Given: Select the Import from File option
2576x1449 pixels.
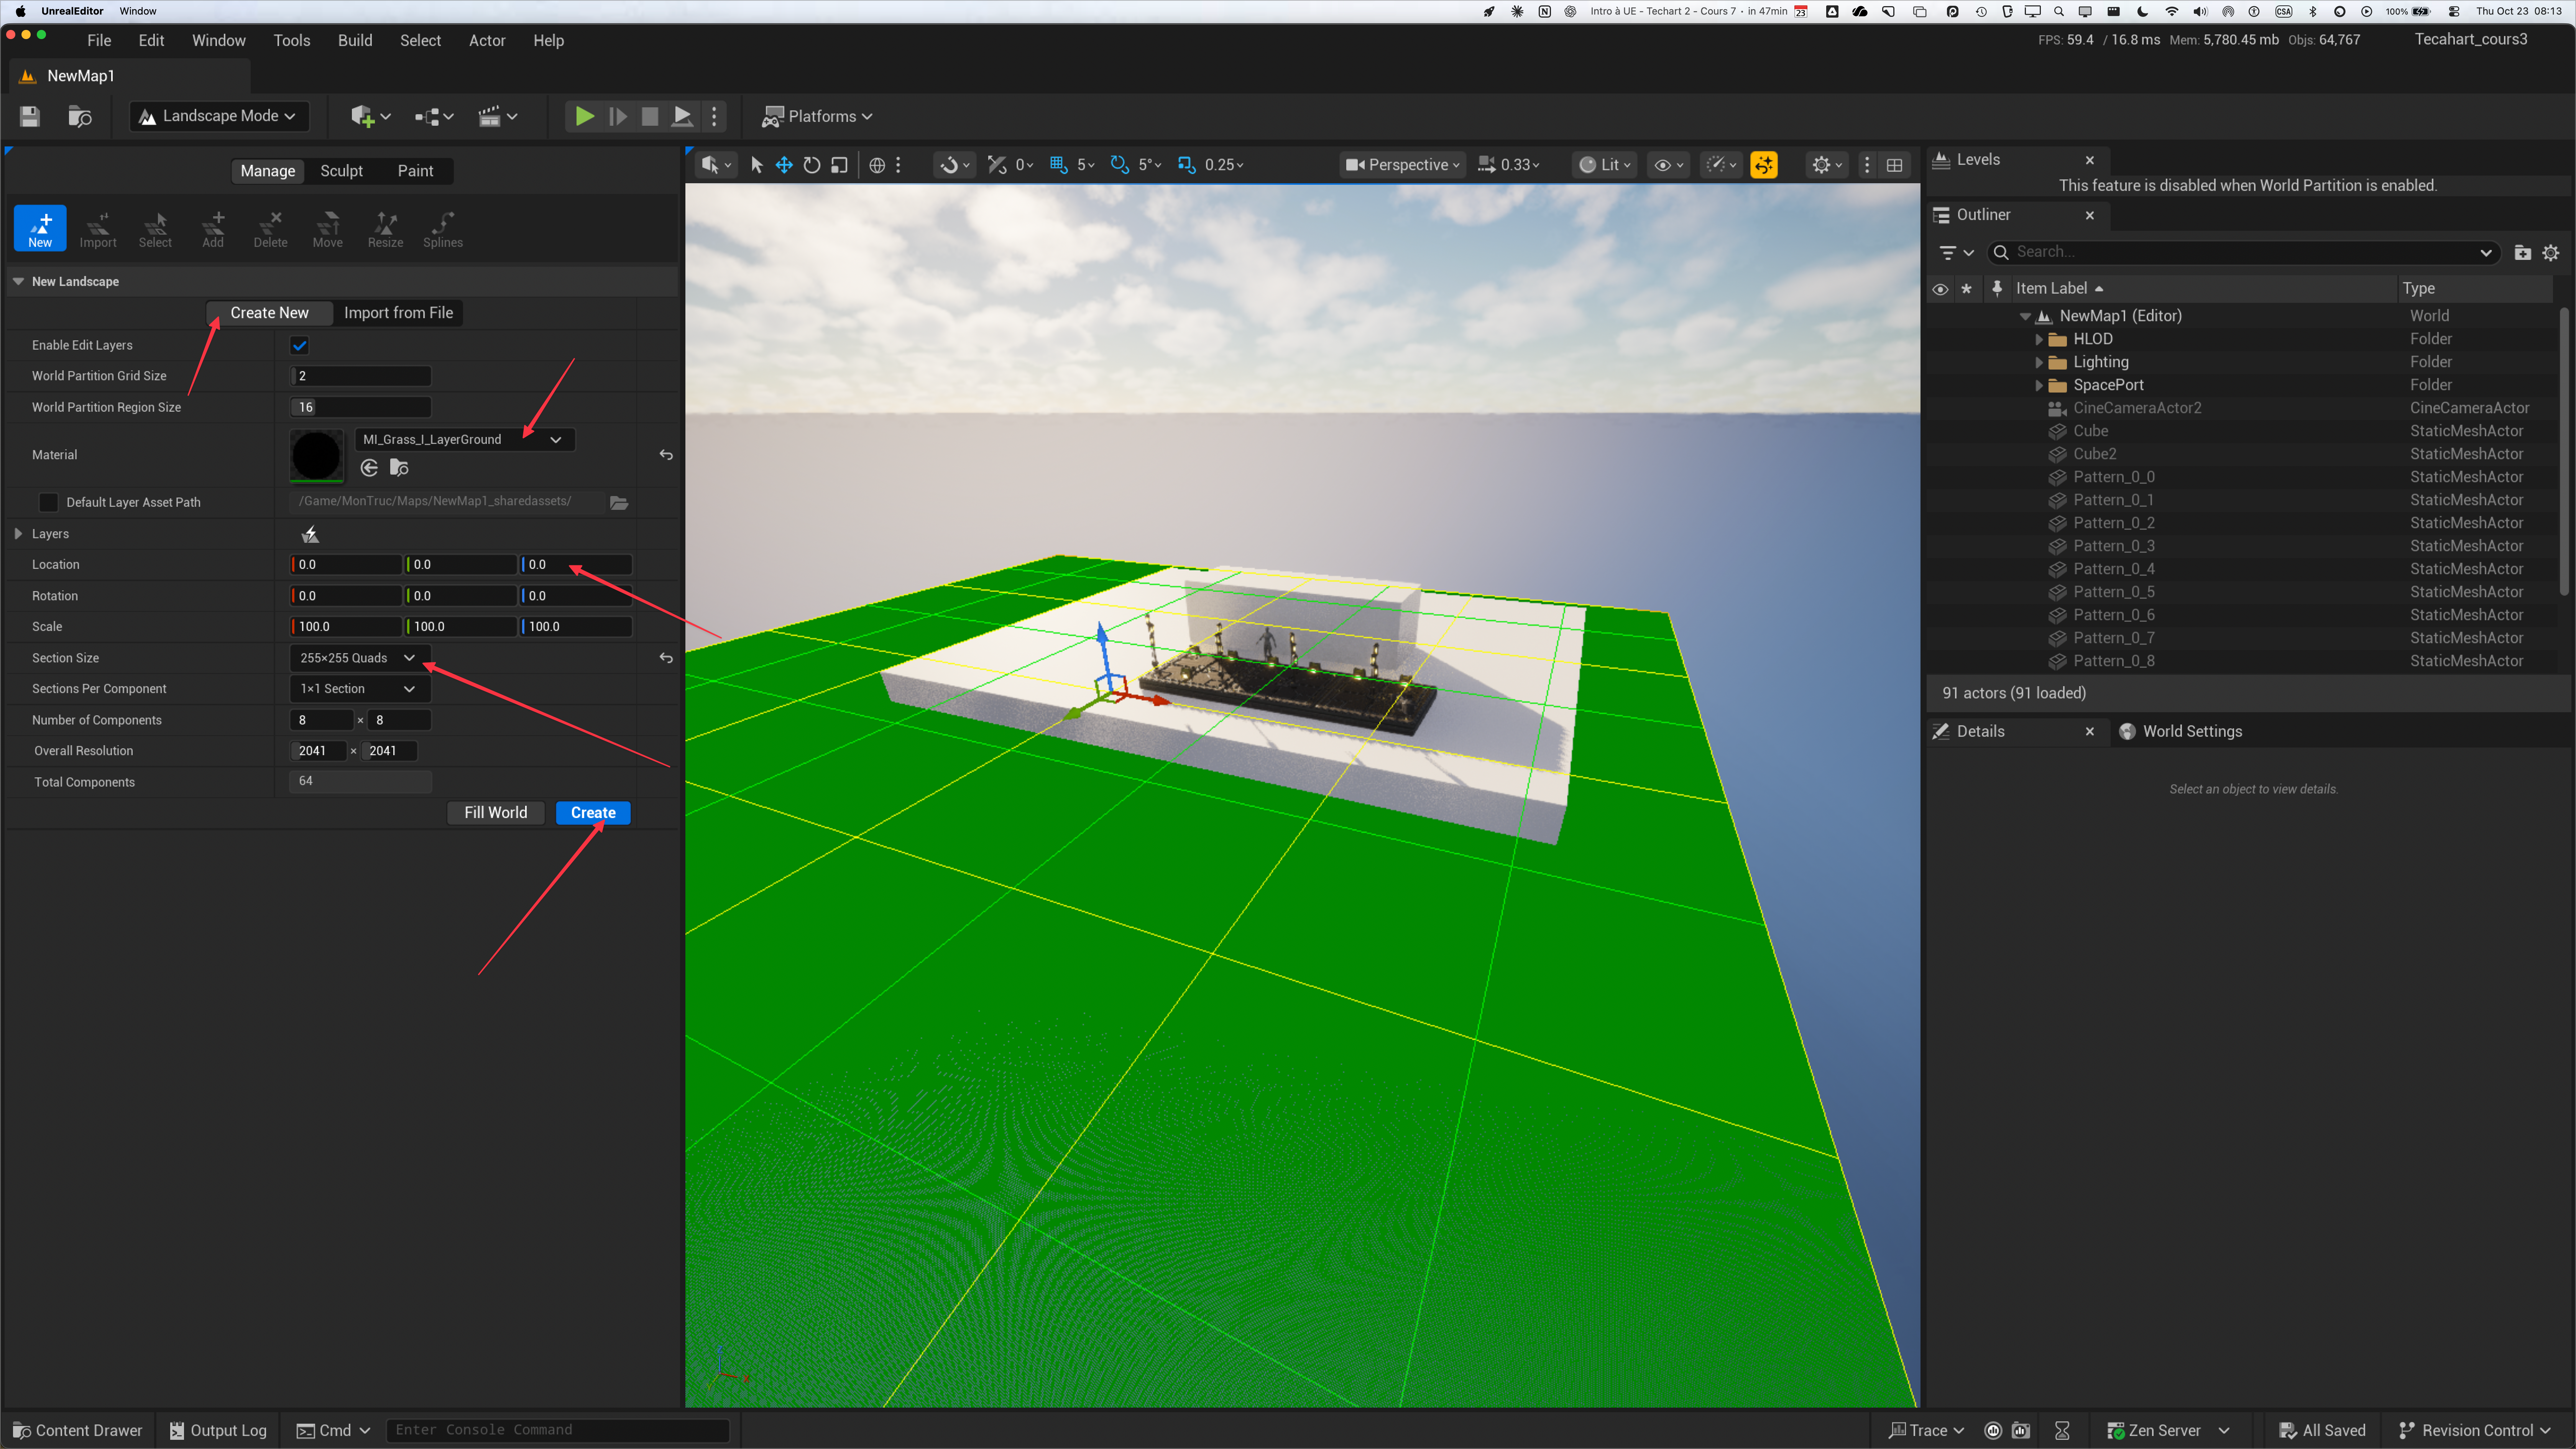Looking at the screenshot, I should click(398, 313).
